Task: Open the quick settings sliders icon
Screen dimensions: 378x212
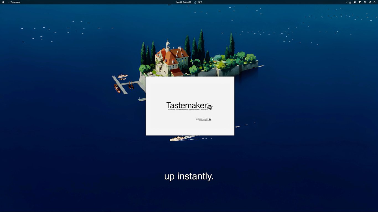Action: tap(365, 2)
